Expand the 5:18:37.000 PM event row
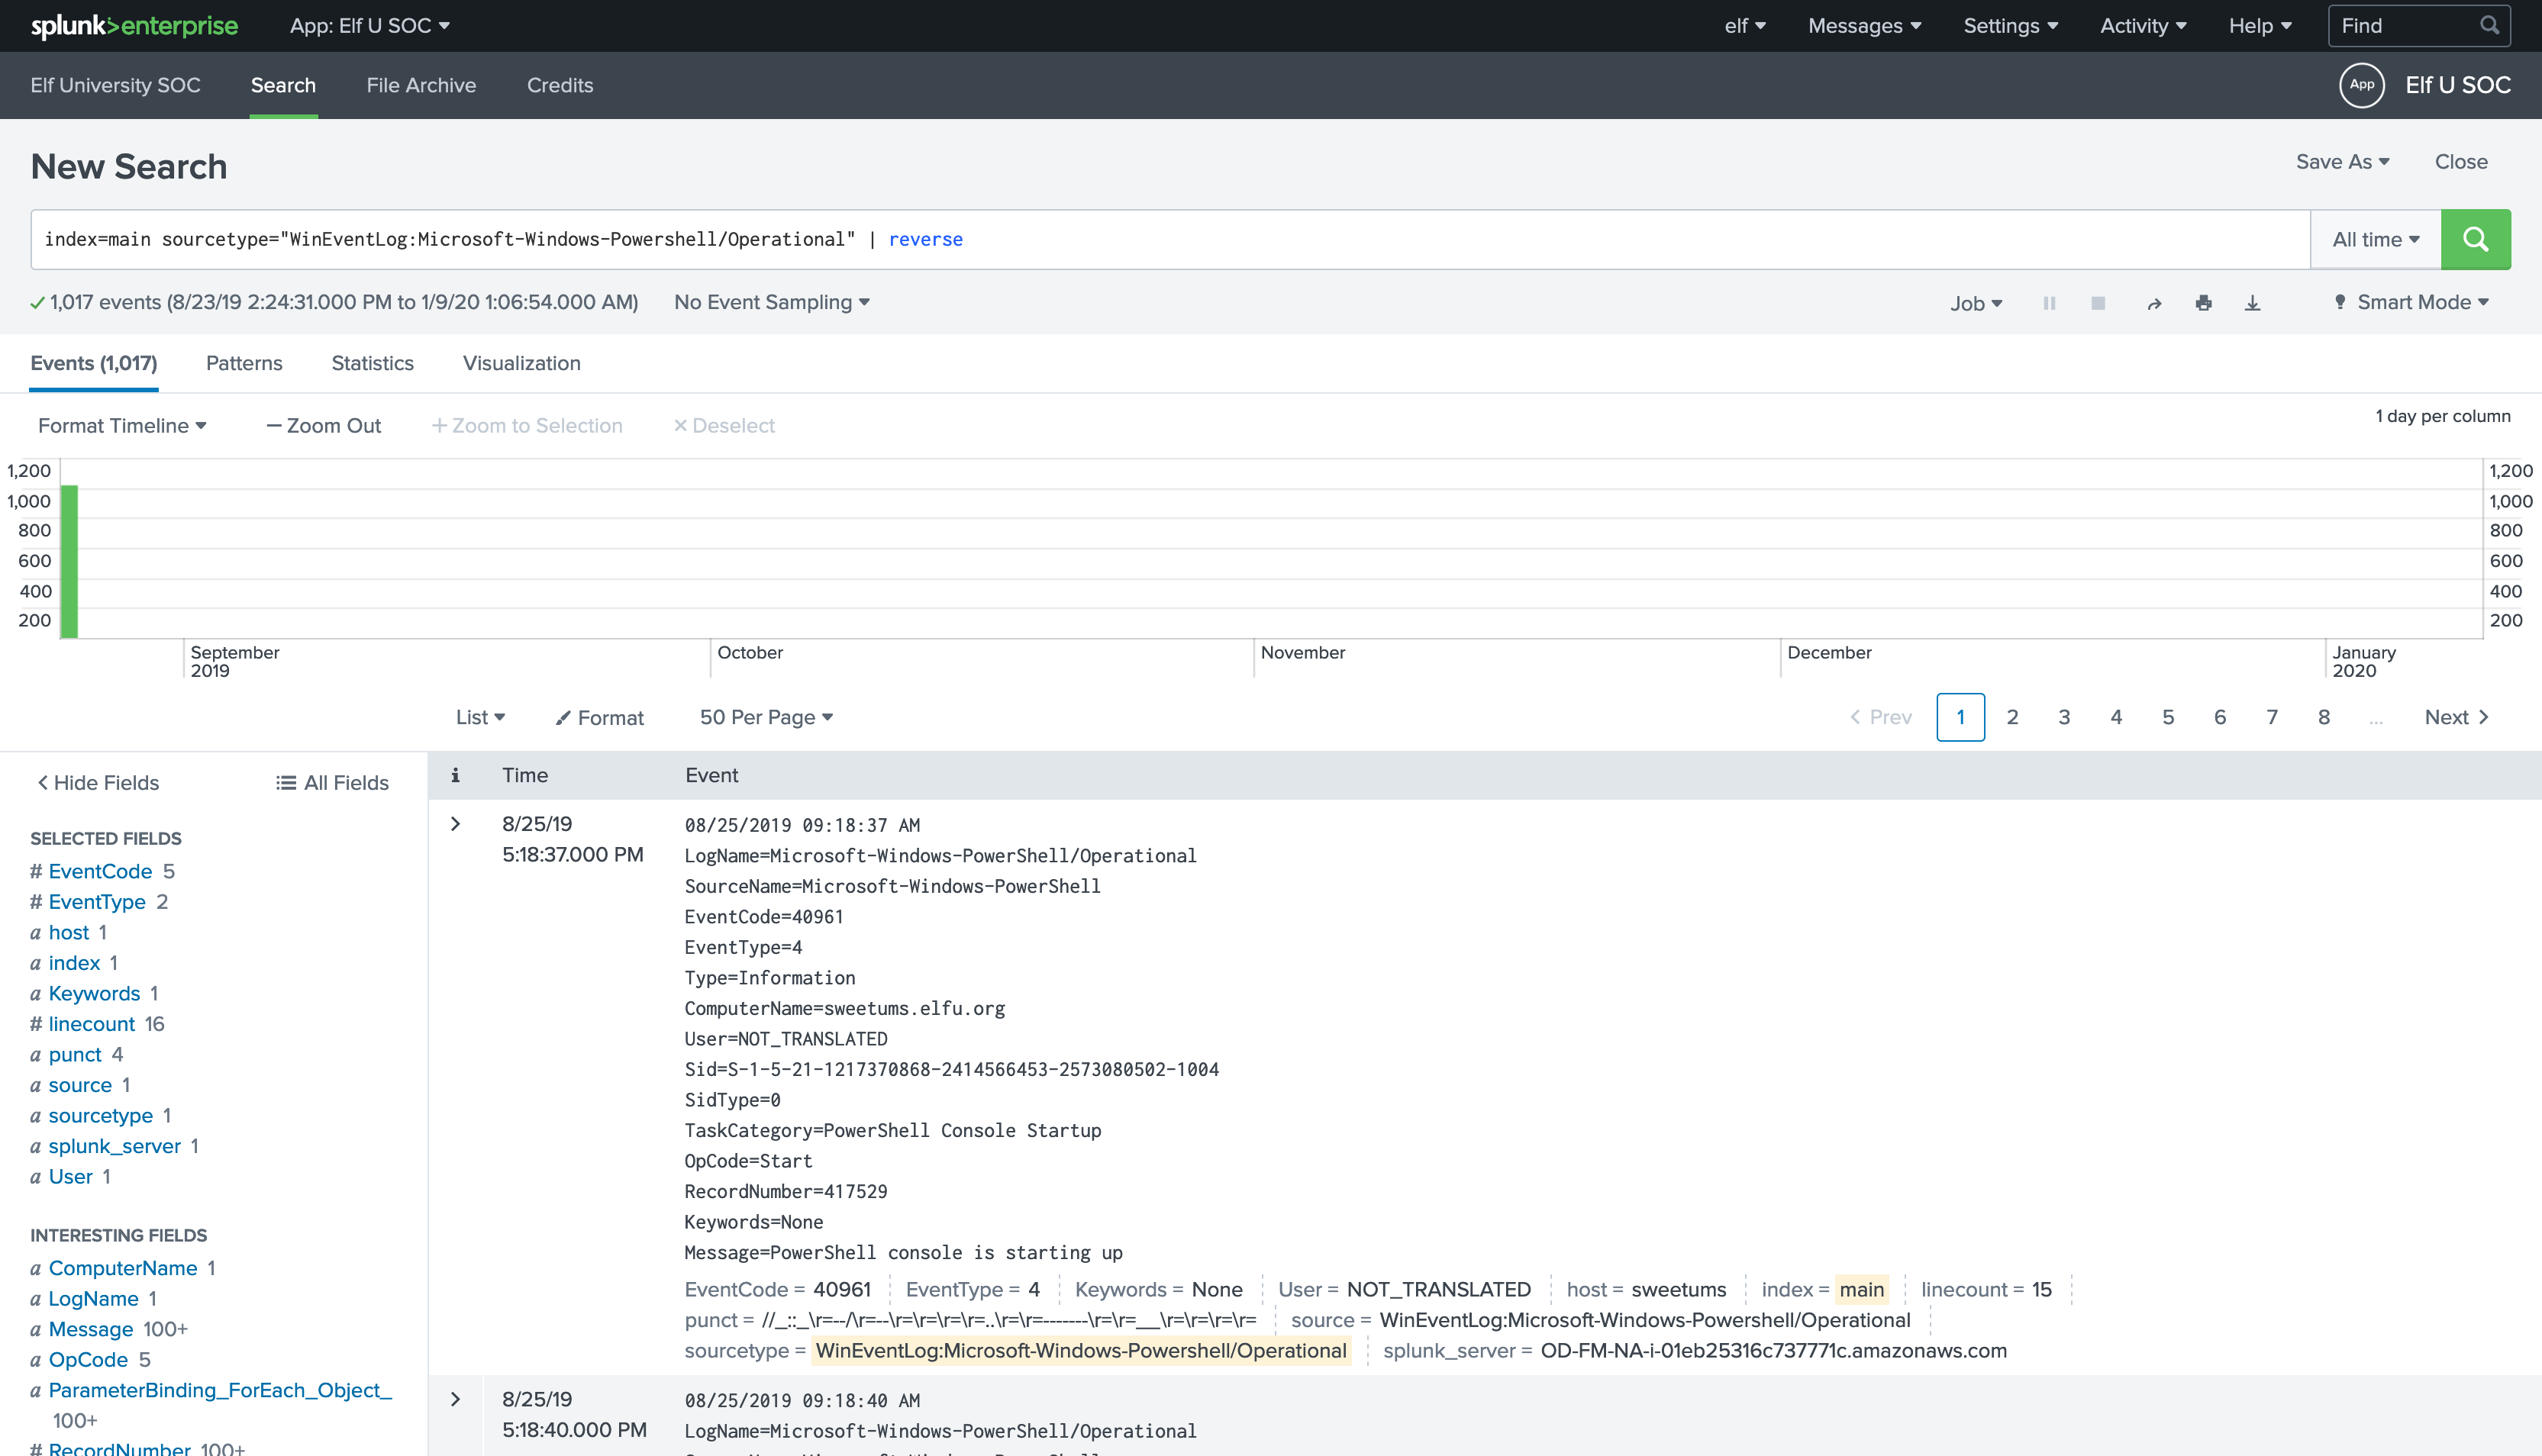The width and height of the screenshot is (2542, 1456). click(455, 824)
